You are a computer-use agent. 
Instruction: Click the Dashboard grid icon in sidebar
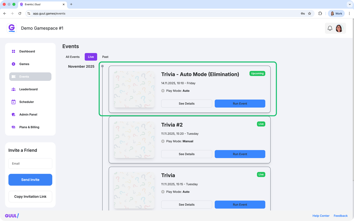(x=13, y=51)
